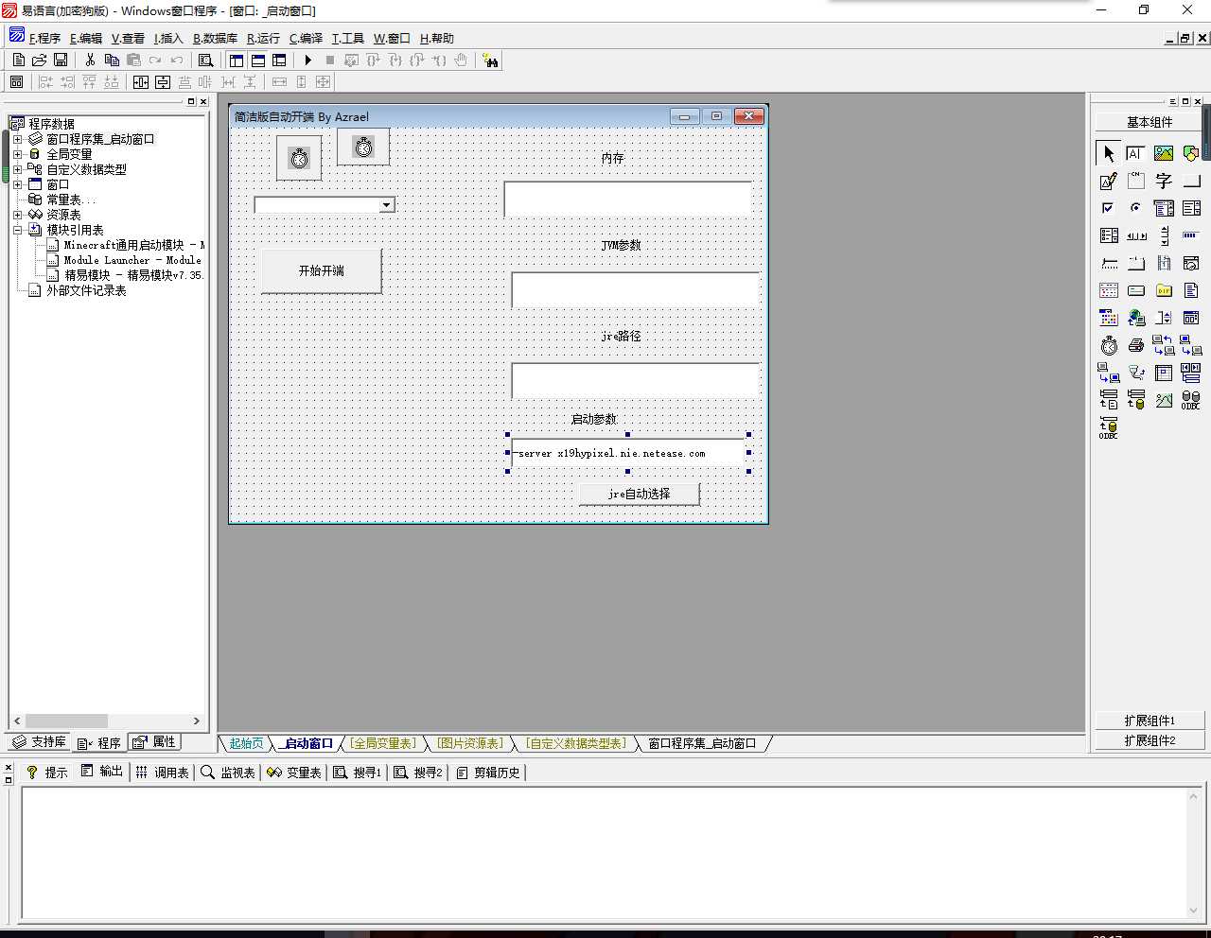Open the C.编译 menu
Viewport: 1211px width, 938px height.
306,38
